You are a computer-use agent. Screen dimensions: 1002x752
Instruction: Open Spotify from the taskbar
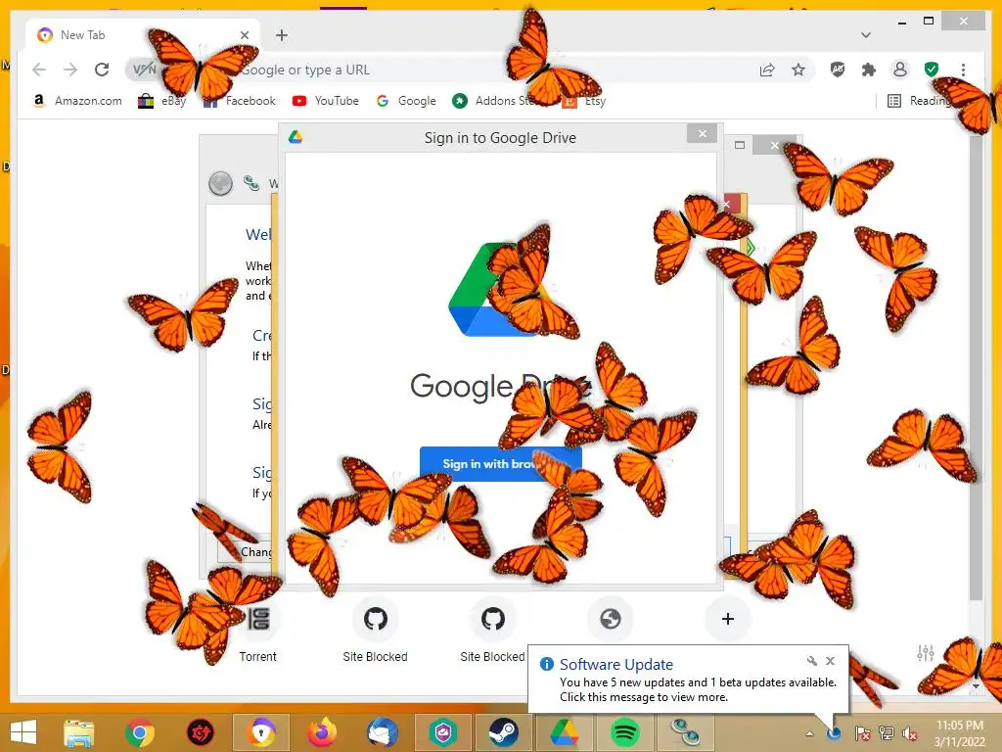[x=625, y=732]
